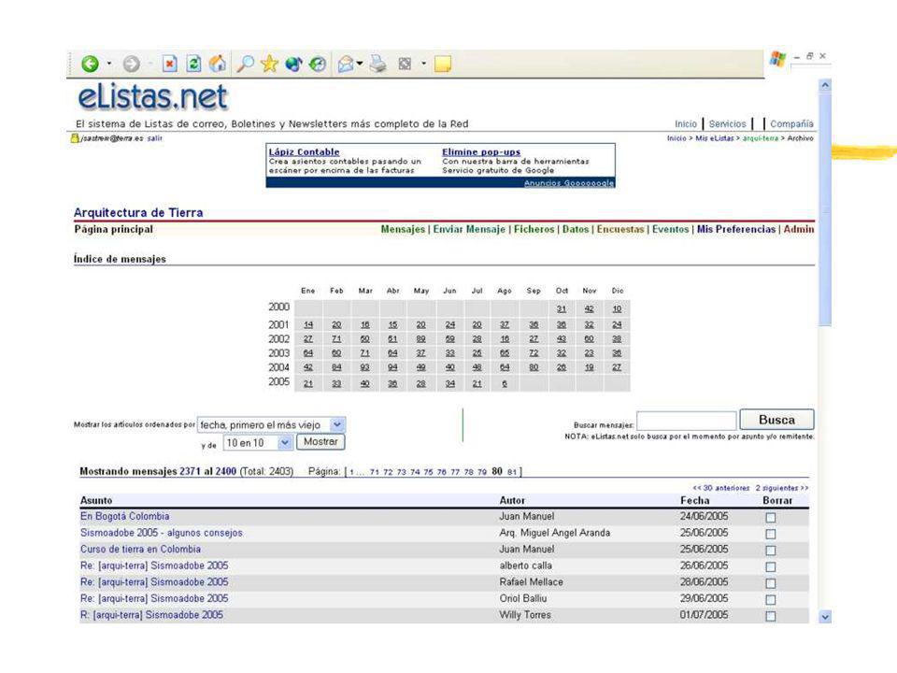Image resolution: width=897 pixels, height=673 pixels.
Task: Open the Search magnifying glass icon
Action: click(246, 64)
